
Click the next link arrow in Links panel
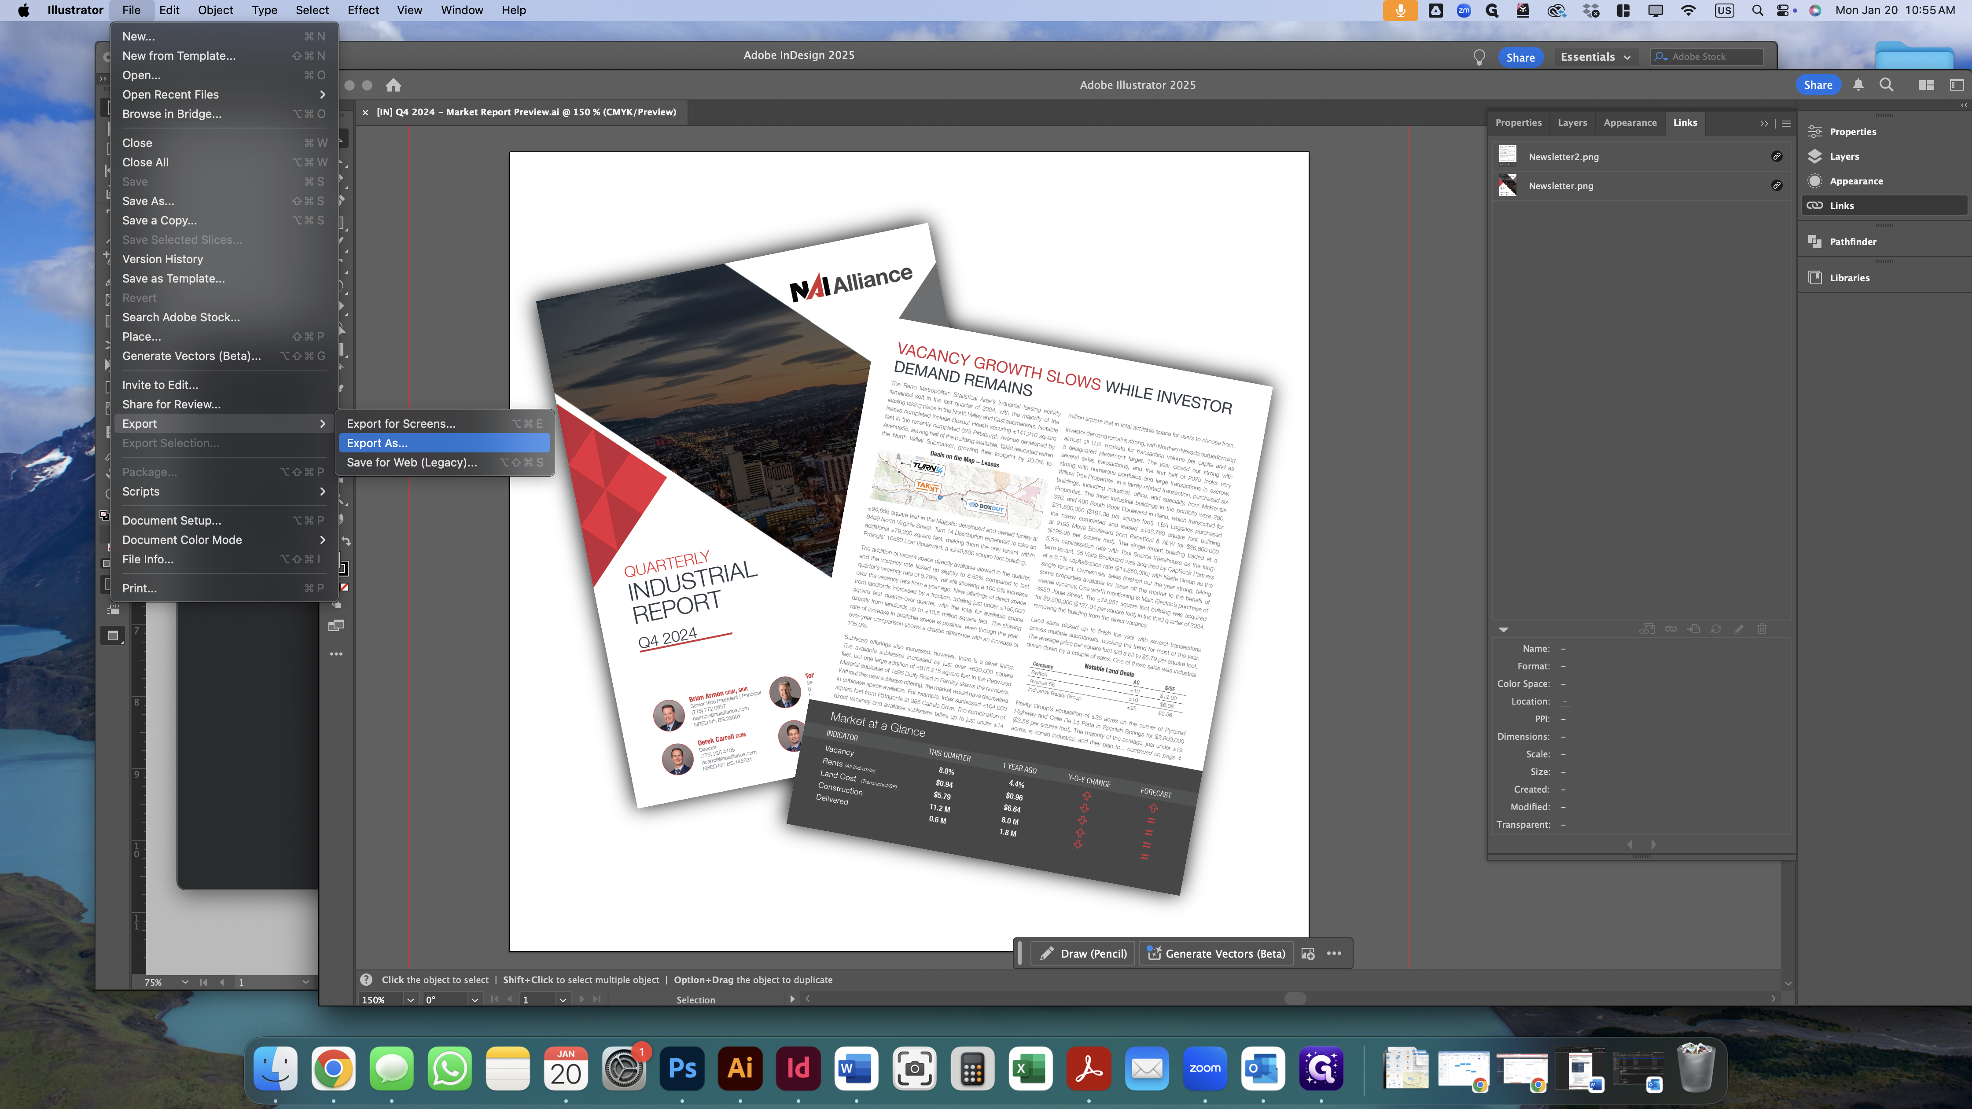(1654, 844)
